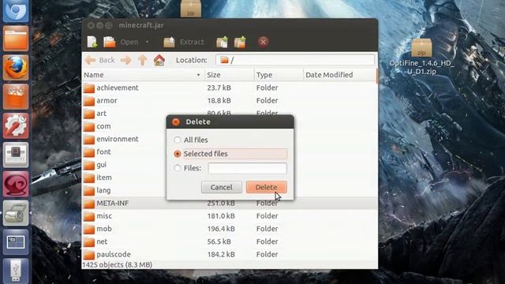Image resolution: width=505 pixels, height=284 pixels.
Task: Select the net folder row
Action: click(230, 242)
